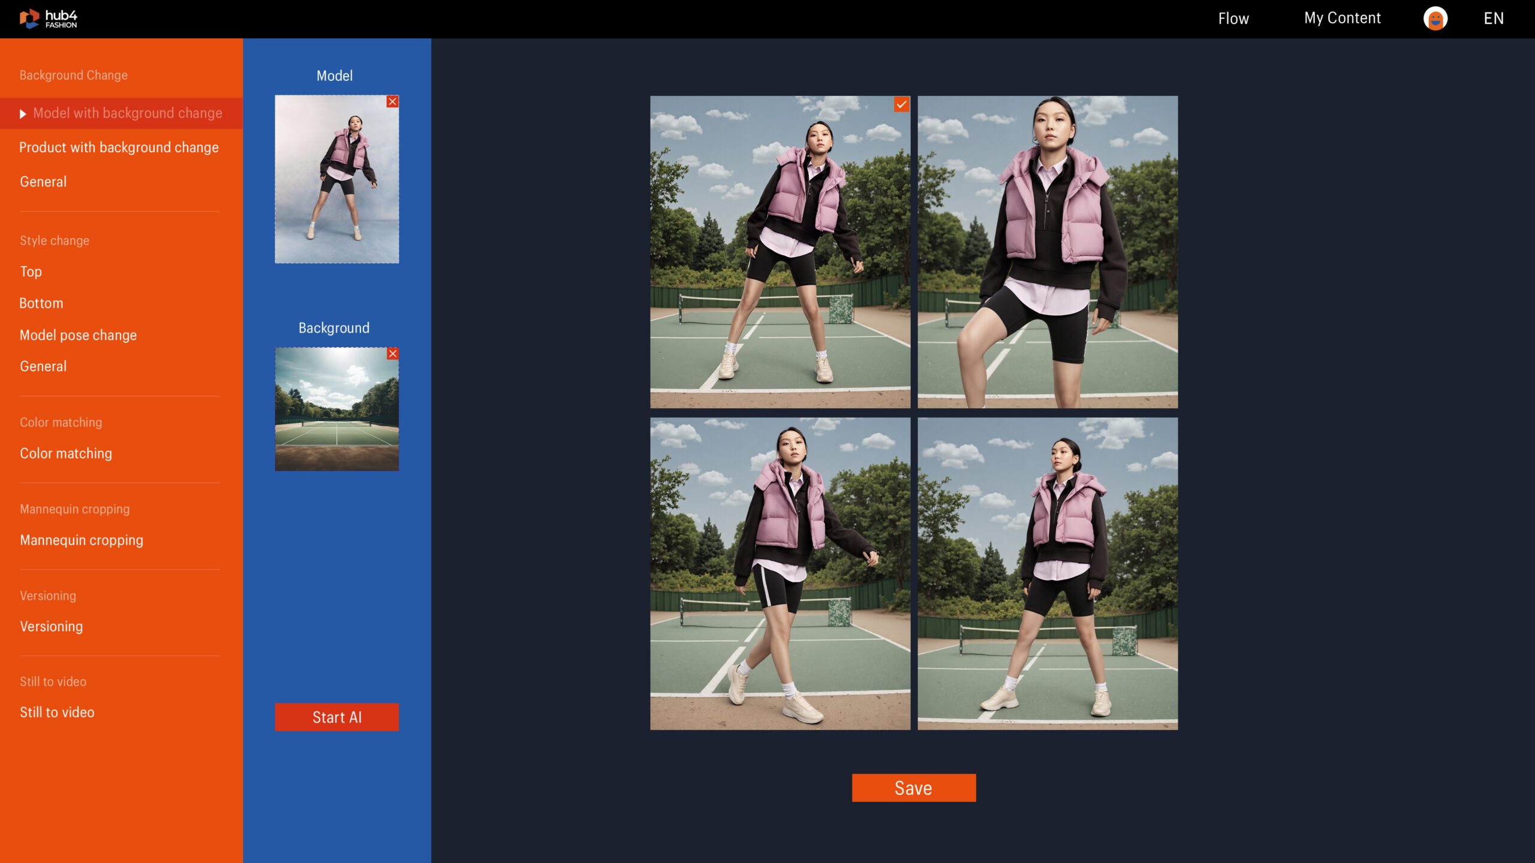Image resolution: width=1535 pixels, height=863 pixels.
Task: Open My Content page
Action: point(1342,19)
